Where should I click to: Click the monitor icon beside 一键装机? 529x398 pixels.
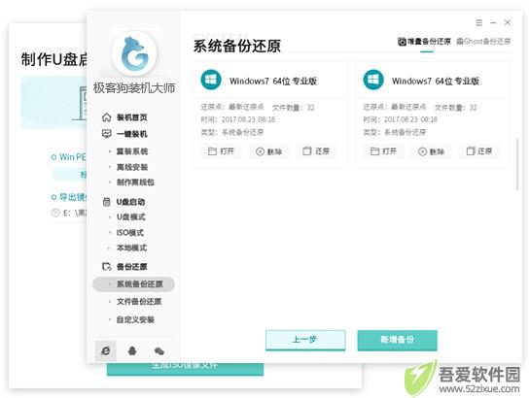point(107,134)
